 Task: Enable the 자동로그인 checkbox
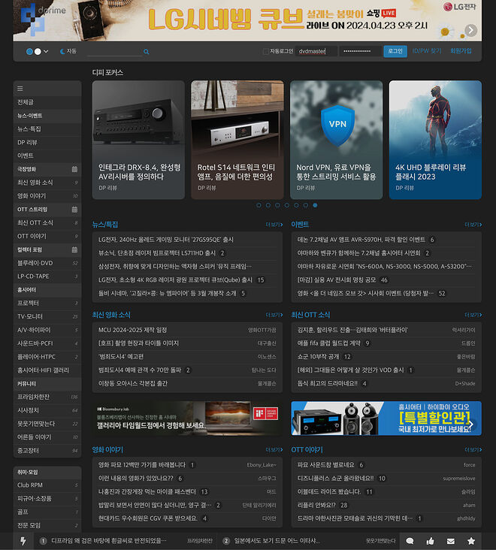(266, 52)
